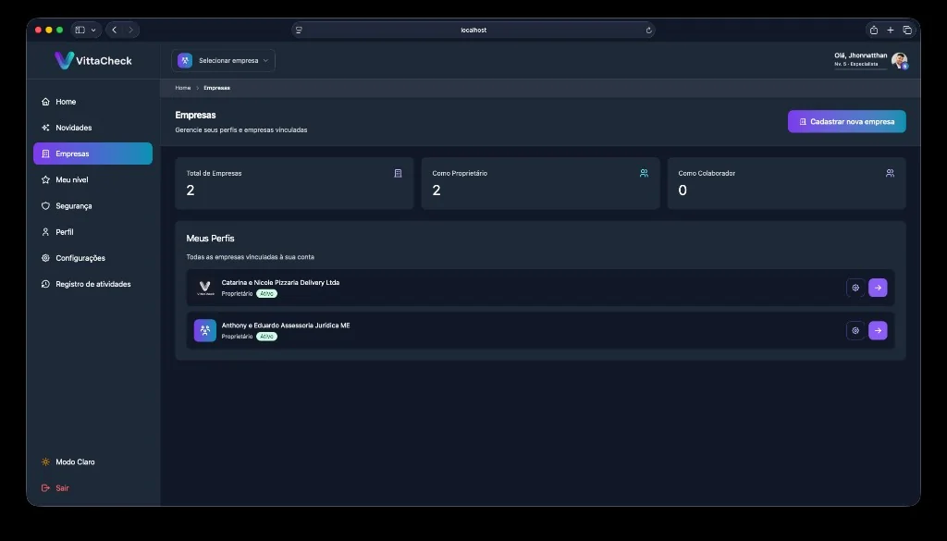Click the Home breadcrumb link
The image size is (947, 541).
[183, 88]
